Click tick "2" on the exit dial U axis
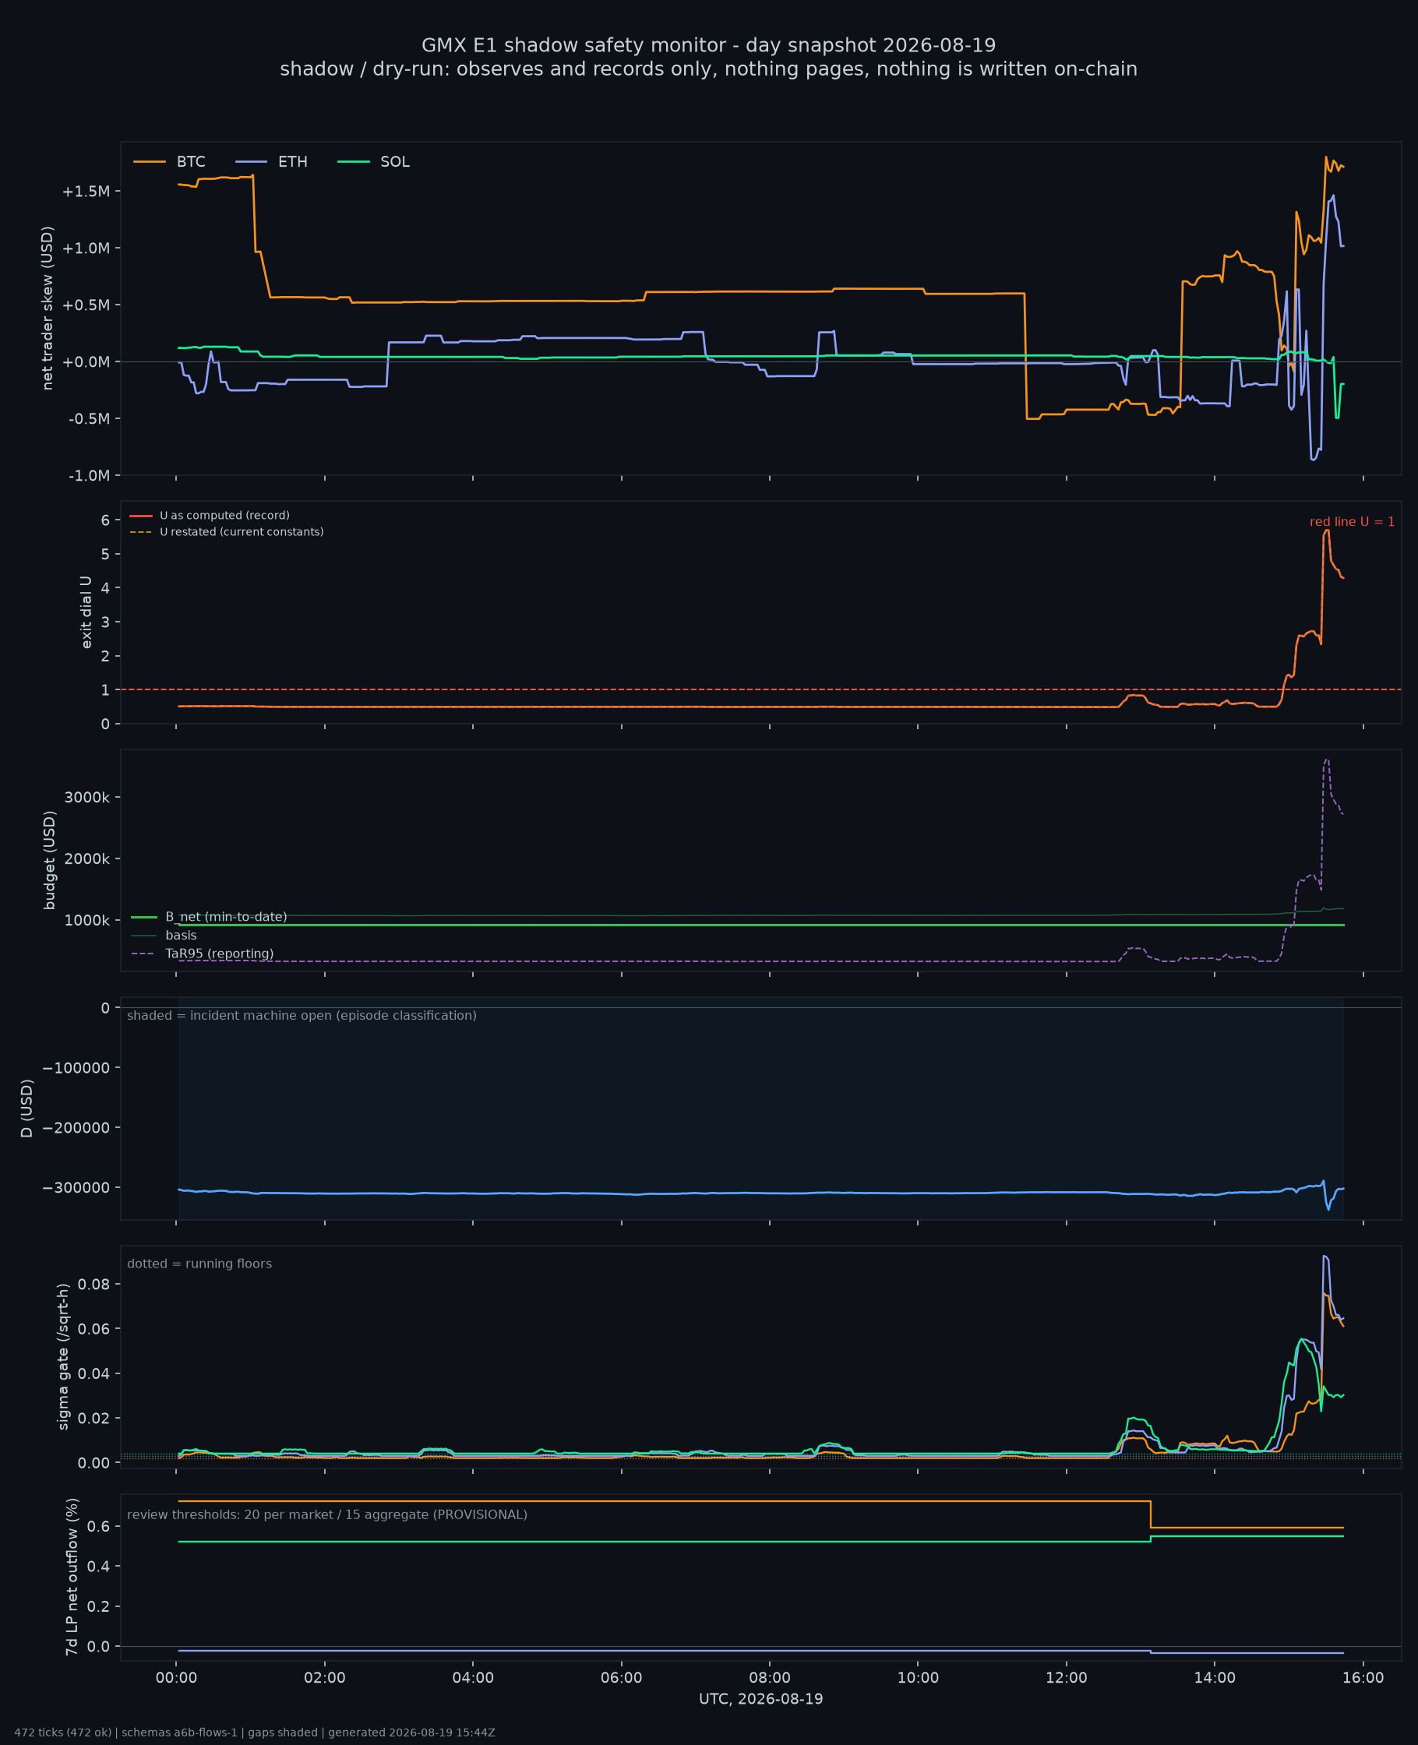Viewport: 1418px width, 1745px height. (105, 656)
